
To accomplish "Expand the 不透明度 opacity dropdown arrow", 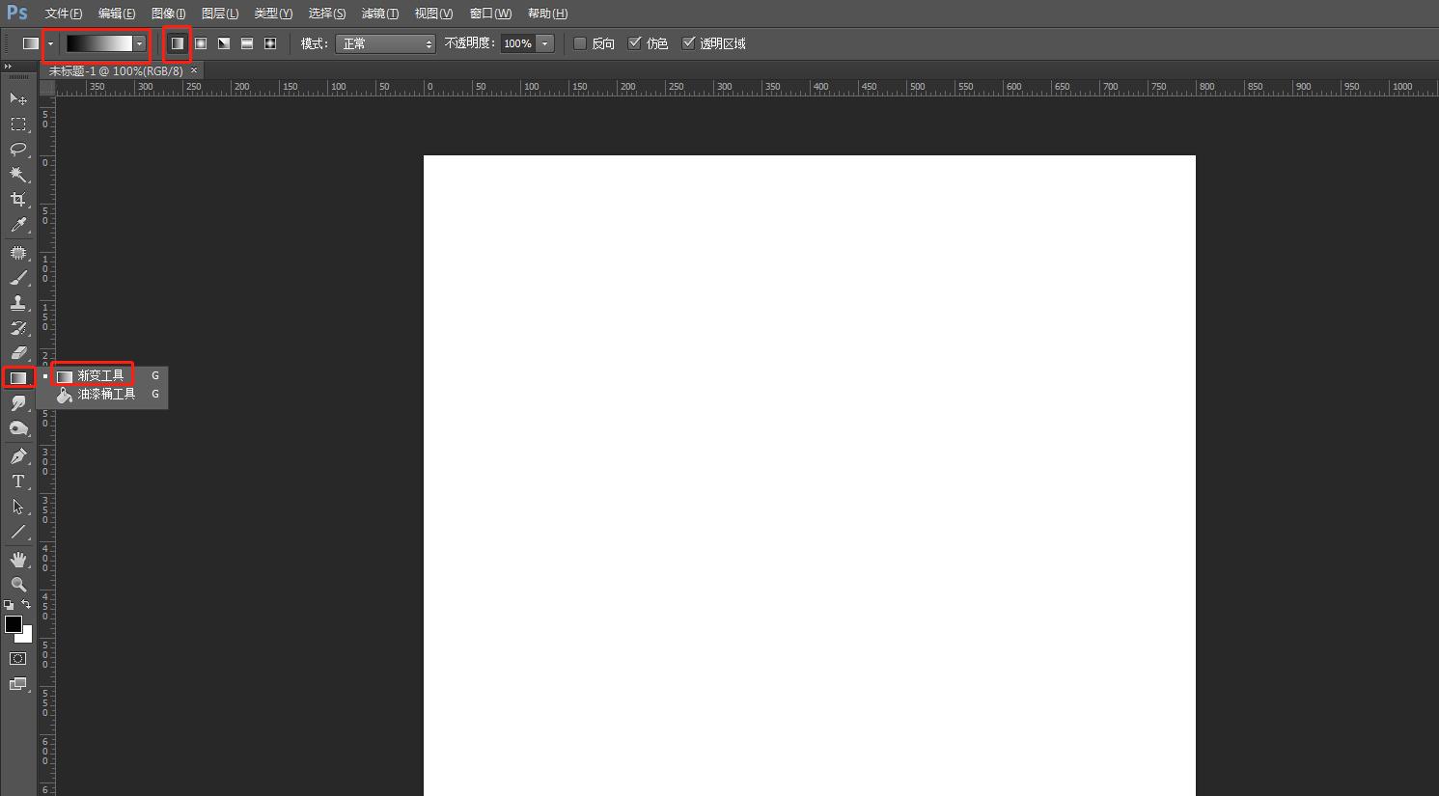I will click(x=545, y=43).
